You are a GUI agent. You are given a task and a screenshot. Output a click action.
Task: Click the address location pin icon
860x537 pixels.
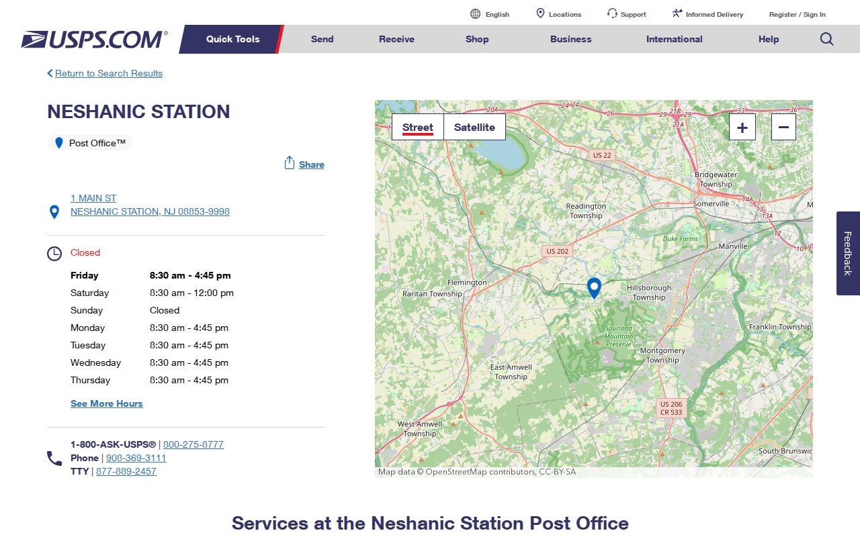(x=54, y=212)
